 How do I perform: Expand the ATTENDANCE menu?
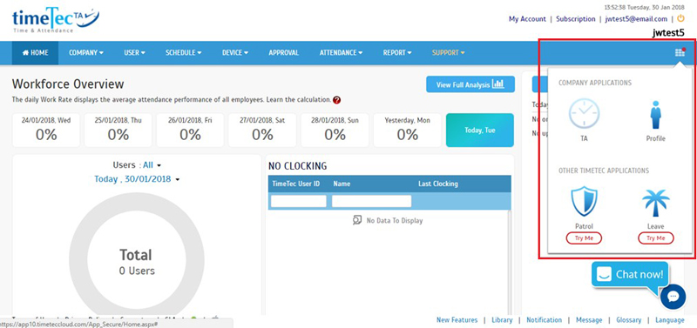341,52
